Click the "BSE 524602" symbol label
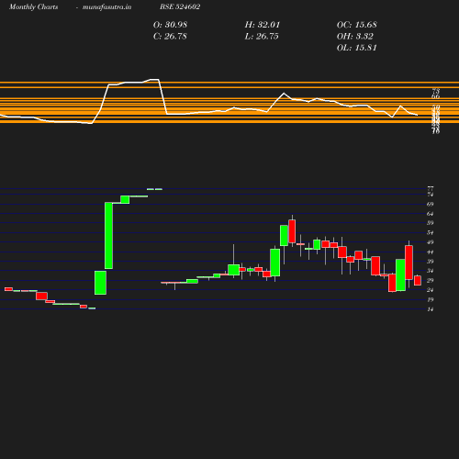This screenshot has width=459, height=459. (180, 6)
